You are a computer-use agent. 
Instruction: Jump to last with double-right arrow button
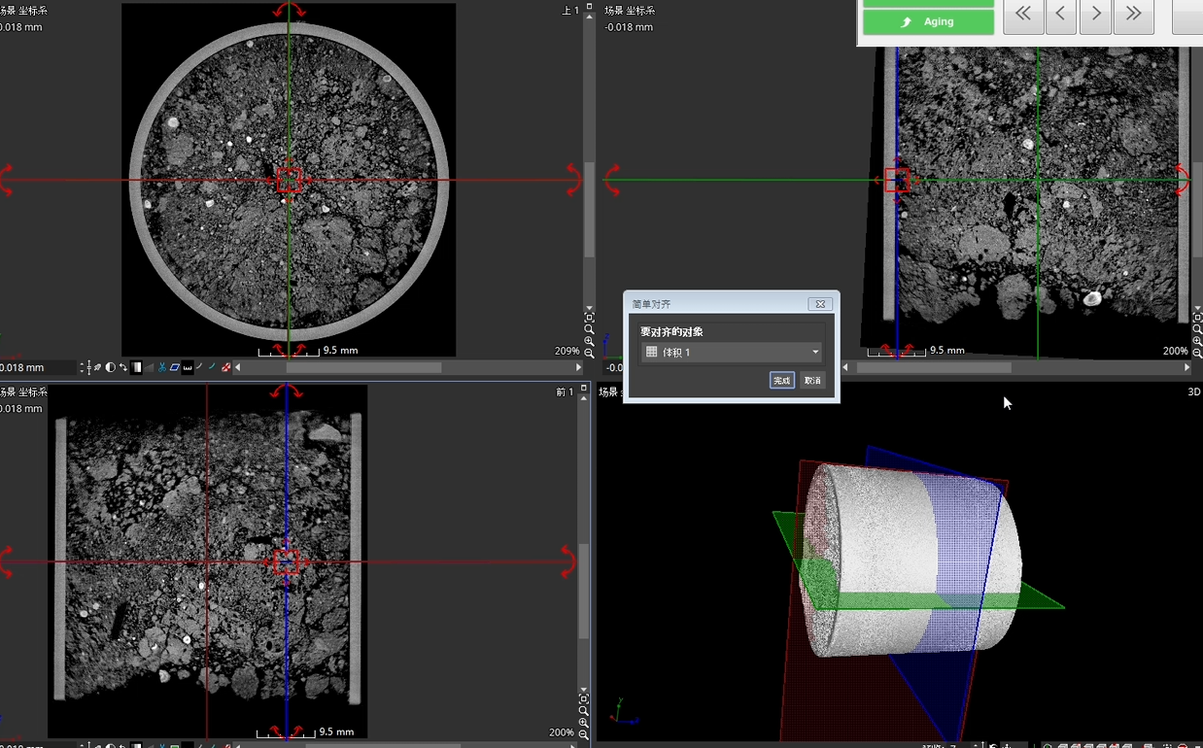[x=1133, y=15]
